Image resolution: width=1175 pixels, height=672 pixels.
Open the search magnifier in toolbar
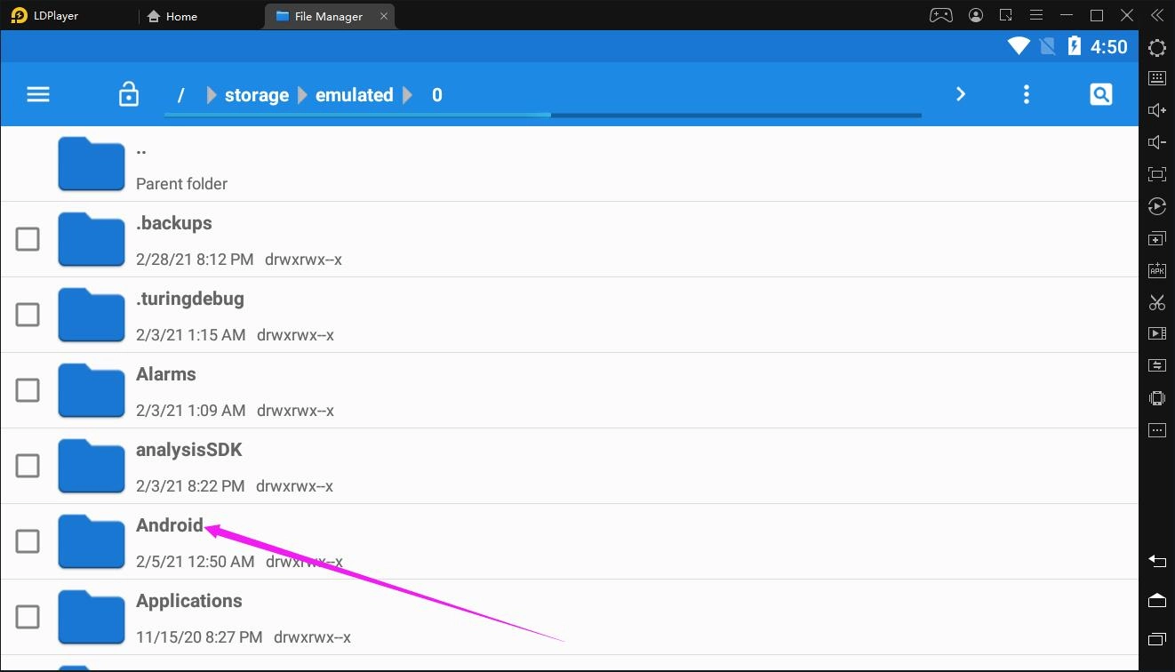1100,94
